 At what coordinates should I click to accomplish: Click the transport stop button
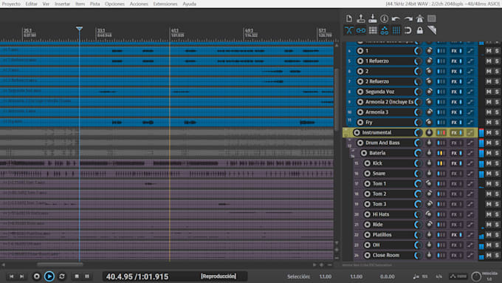[x=77, y=276]
